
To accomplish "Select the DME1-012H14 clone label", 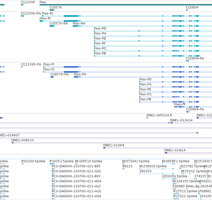I will coord(181,120).
